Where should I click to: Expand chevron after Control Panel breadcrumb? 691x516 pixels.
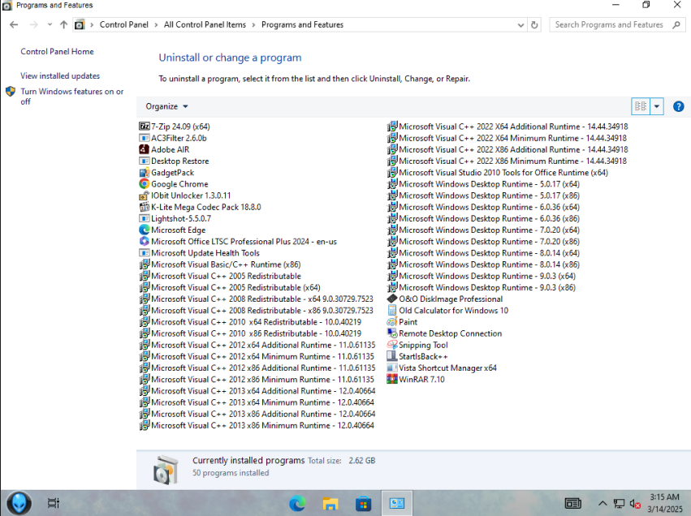click(156, 25)
